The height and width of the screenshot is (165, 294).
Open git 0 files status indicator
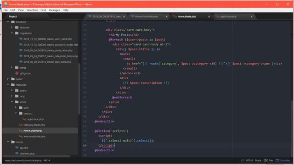268,160
